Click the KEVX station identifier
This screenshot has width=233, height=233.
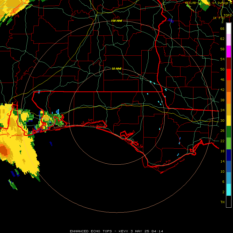coord(123,231)
